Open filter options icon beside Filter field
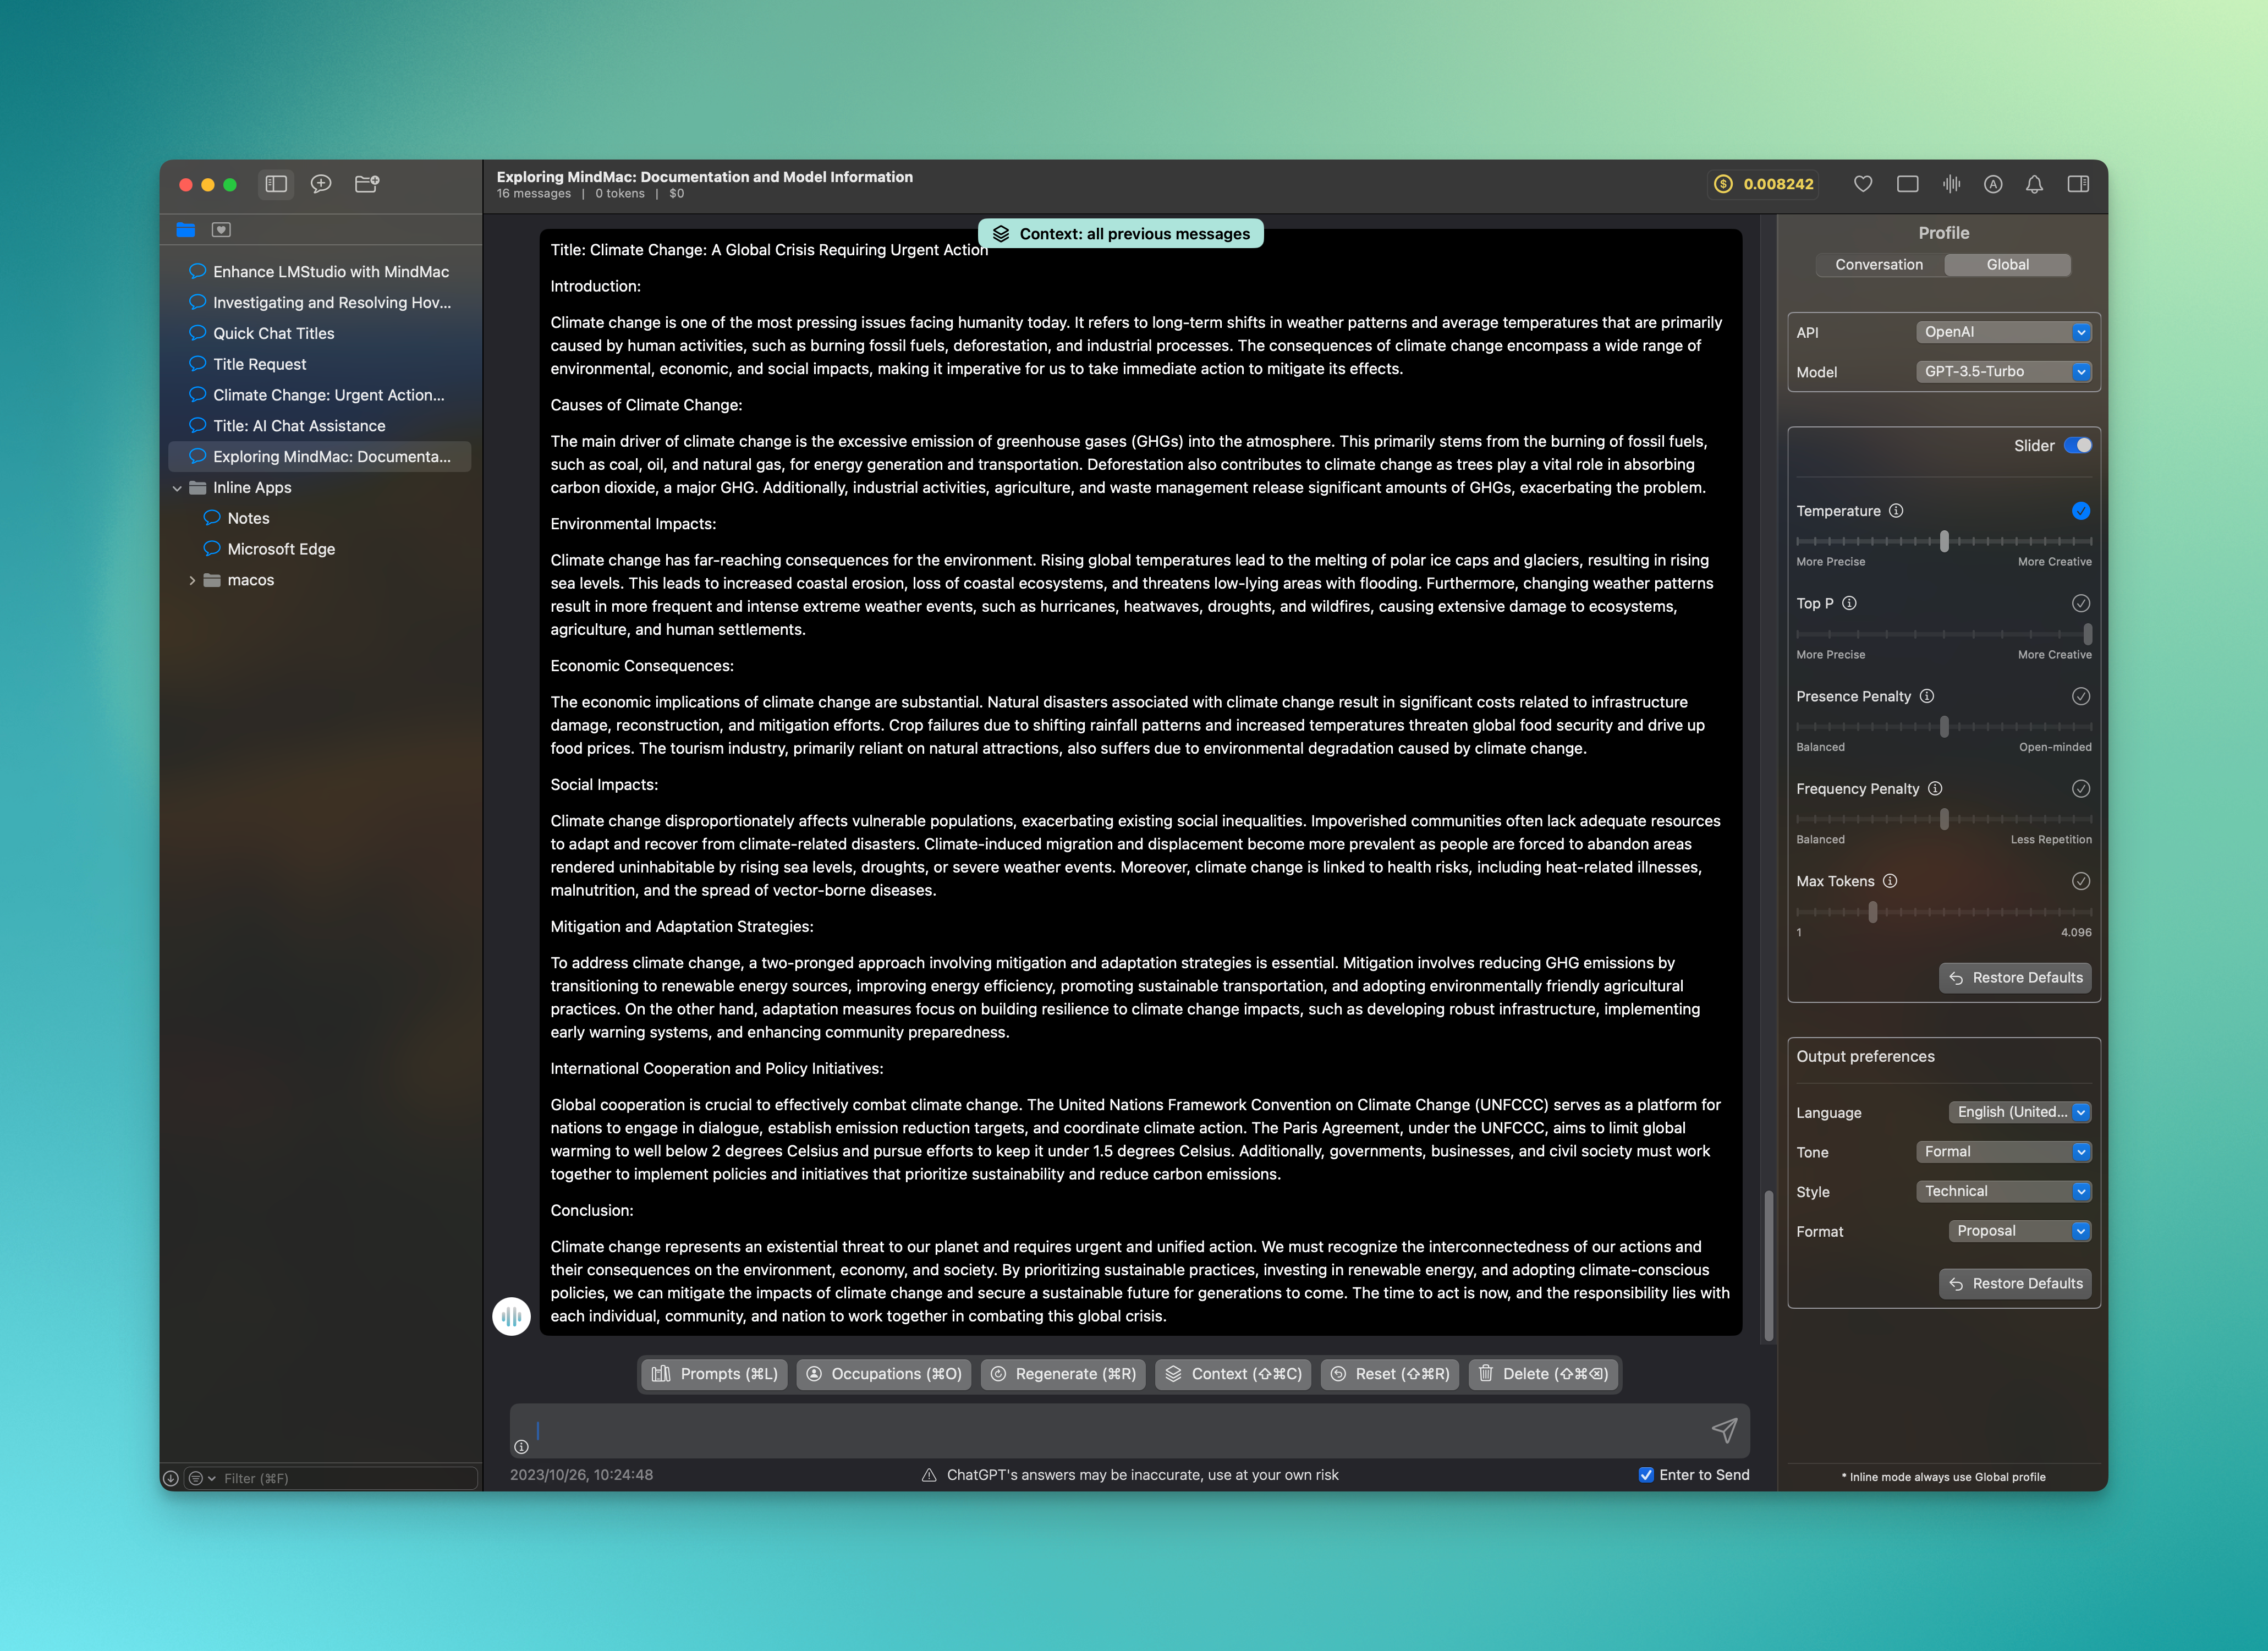The width and height of the screenshot is (2268, 1651). (202, 1478)
